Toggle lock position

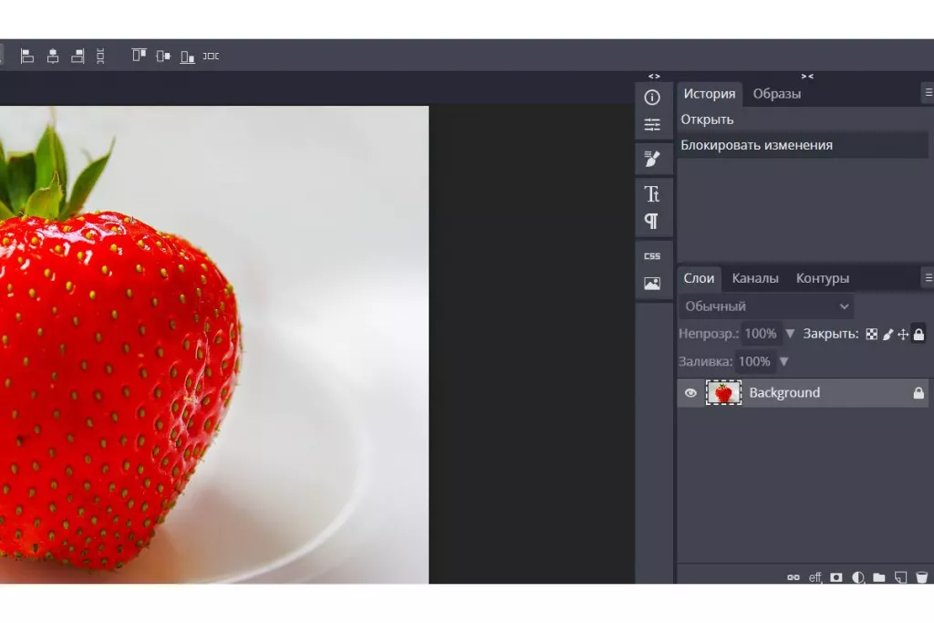click(x=903, y=334)
